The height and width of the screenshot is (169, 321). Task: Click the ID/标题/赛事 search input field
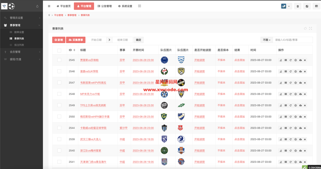(293, 40)
